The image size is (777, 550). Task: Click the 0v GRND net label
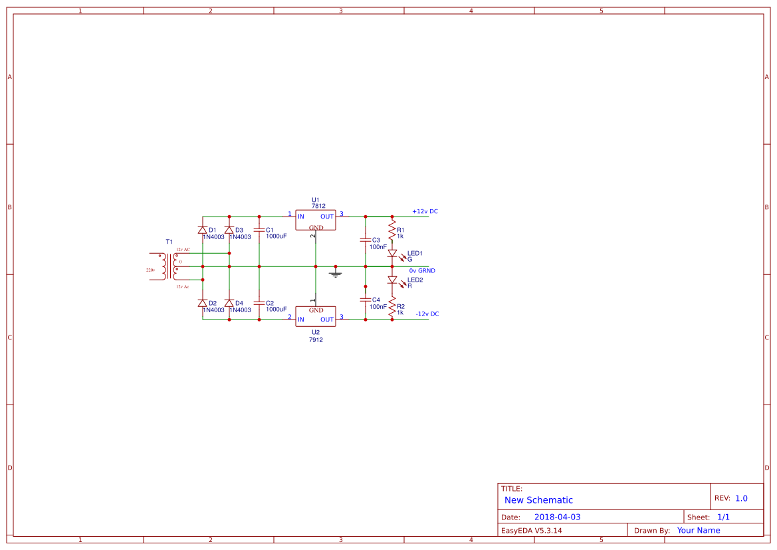pyautogui.click(x=423, y=270)
